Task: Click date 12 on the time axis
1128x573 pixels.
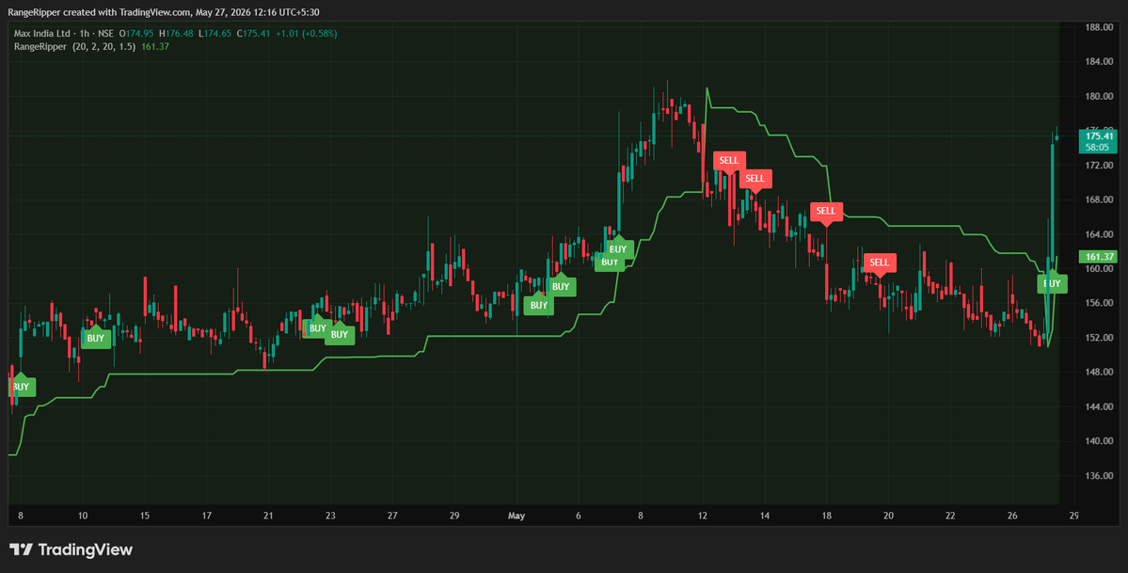Action: 702,517
